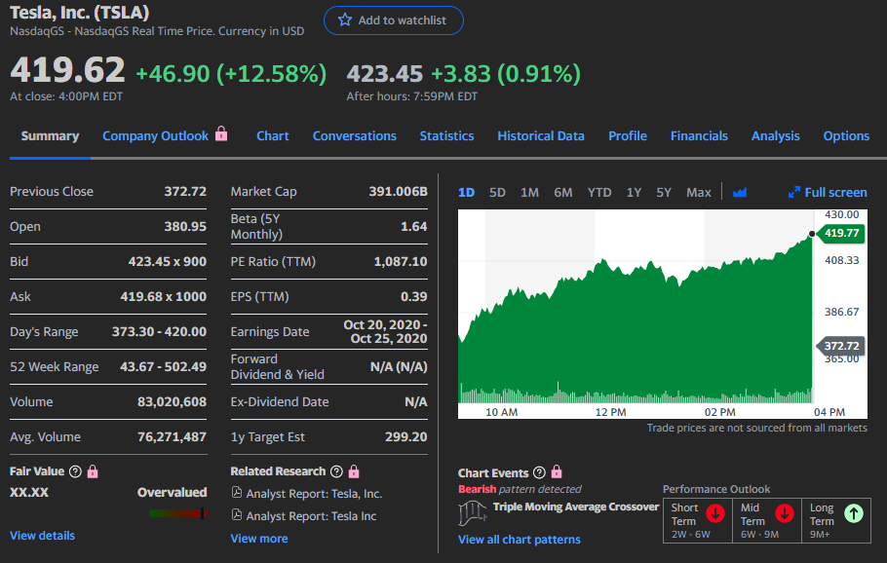The image size is (887, 563).
Task: Click the 372.72 previous close chart marker
Action: 841,346
